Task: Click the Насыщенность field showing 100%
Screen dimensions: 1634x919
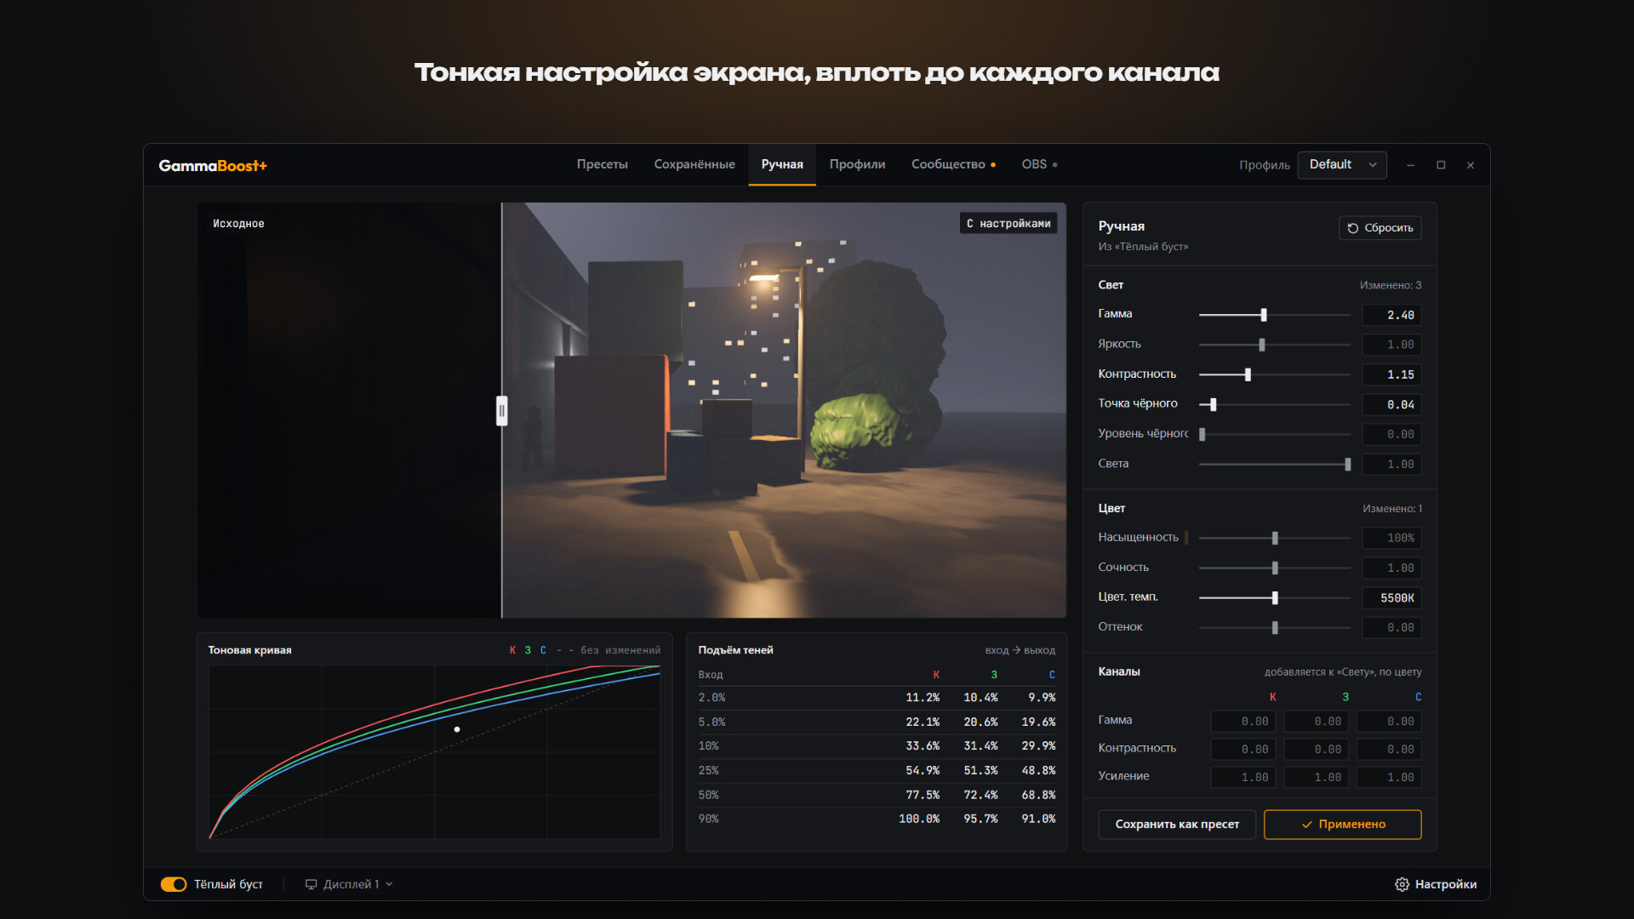Action: point(1391,538)
